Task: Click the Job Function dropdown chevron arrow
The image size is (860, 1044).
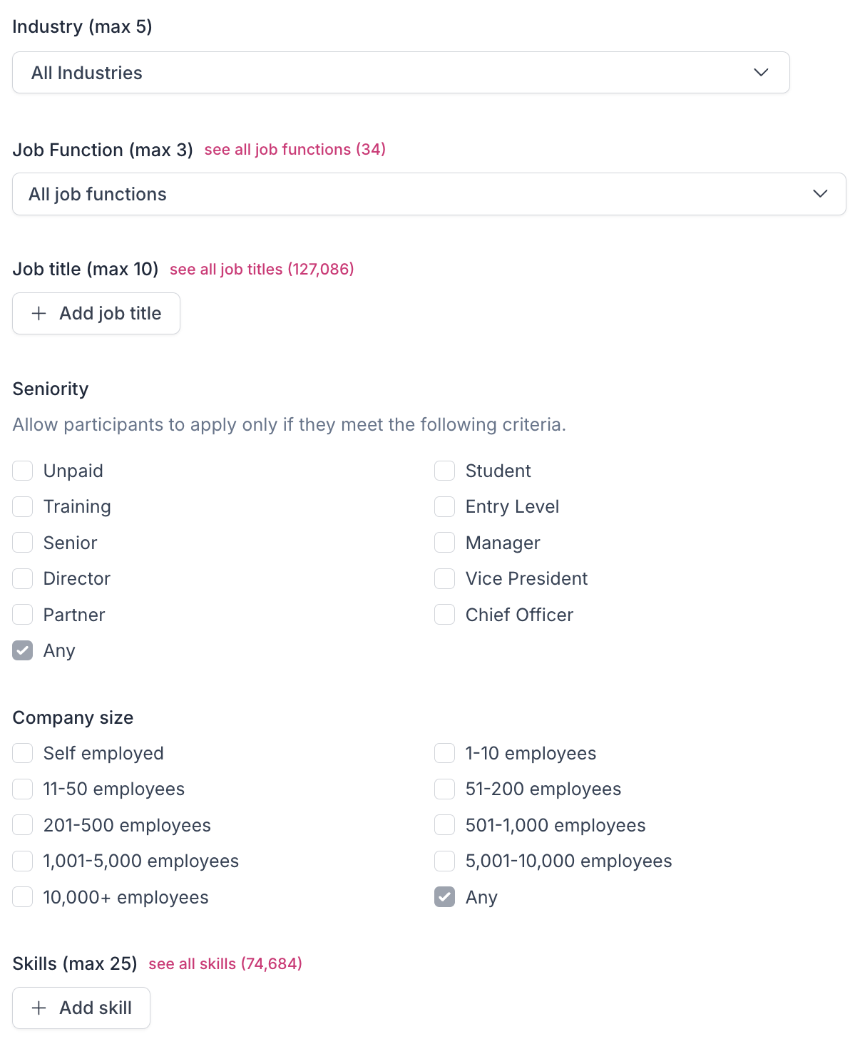Action: coord(820,194)
